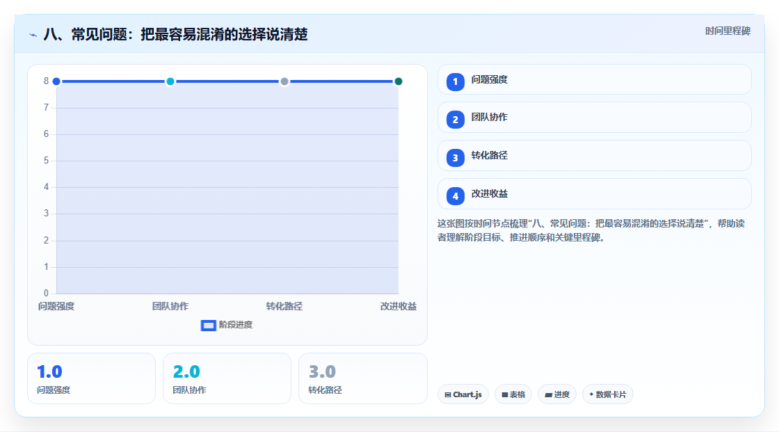Click the number 4 badge for 改进收益
This screenshot has width=779, height=432.
pyautogui.click(x=455, y=196)
